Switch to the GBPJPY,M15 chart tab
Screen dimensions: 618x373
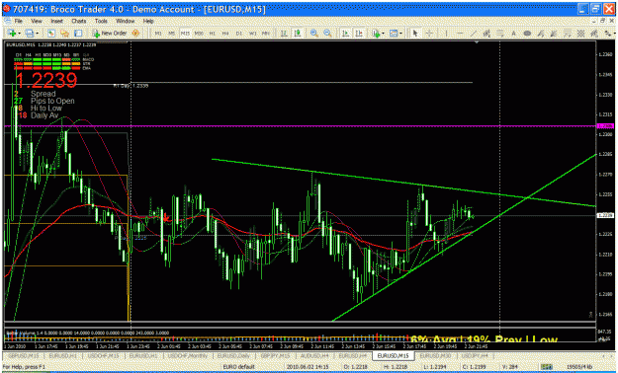pyautogui.click(x=275, y=355)
